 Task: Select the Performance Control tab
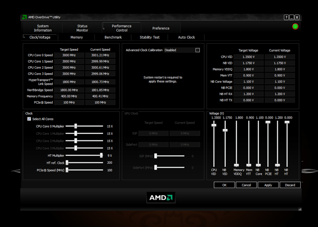tap(122, 28)
